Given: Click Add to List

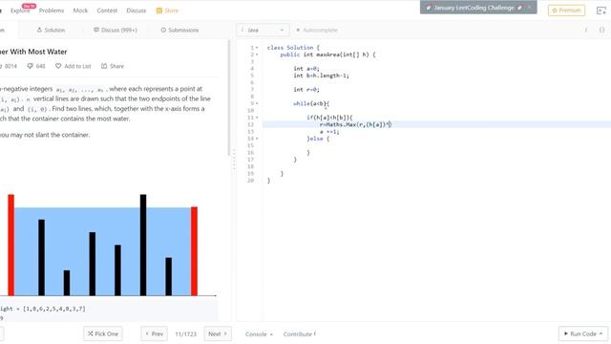Looking at the screenshot, I should pyautogui.click(x=74, y=66).
